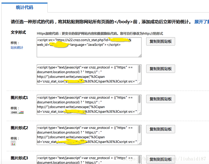The image size is (209, 164).
Task: Focus the 图片形式2 code textarea
Action: tap(89, 135)
